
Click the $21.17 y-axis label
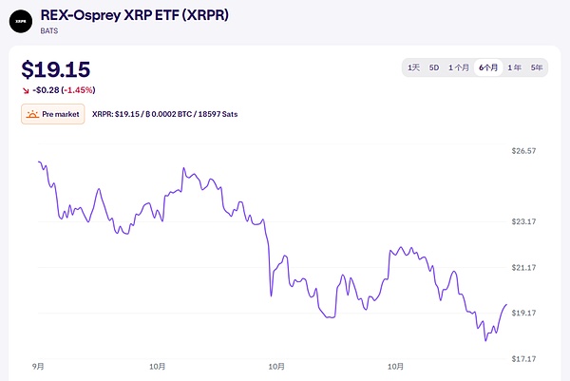[x=524, y=267]
